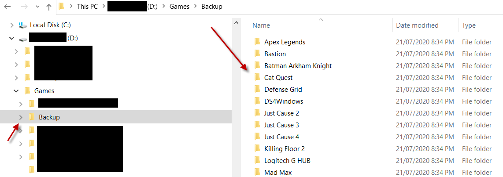
Task: Go up one folder level
Action: pyautogui.click(x=49, y=7)
